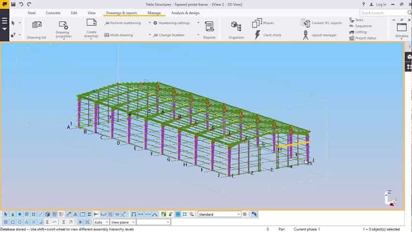This screenshot has height=232, width=412.
Task: Open the 'standard' selection filter dropdown
Action: (238, 214)
